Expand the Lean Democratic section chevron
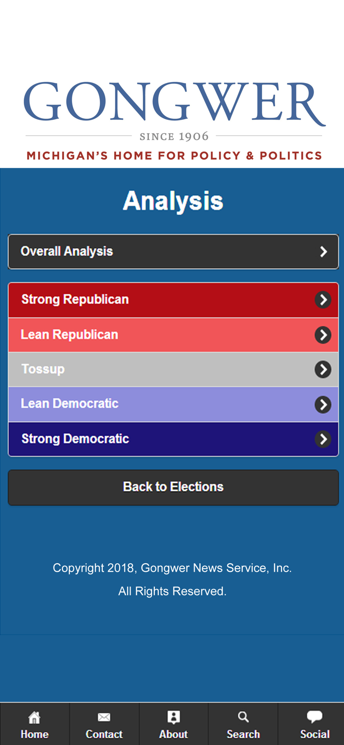The image size is (344, 745). 324,403
